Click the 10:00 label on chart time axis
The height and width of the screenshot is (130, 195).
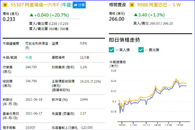[x=122, y=125]
